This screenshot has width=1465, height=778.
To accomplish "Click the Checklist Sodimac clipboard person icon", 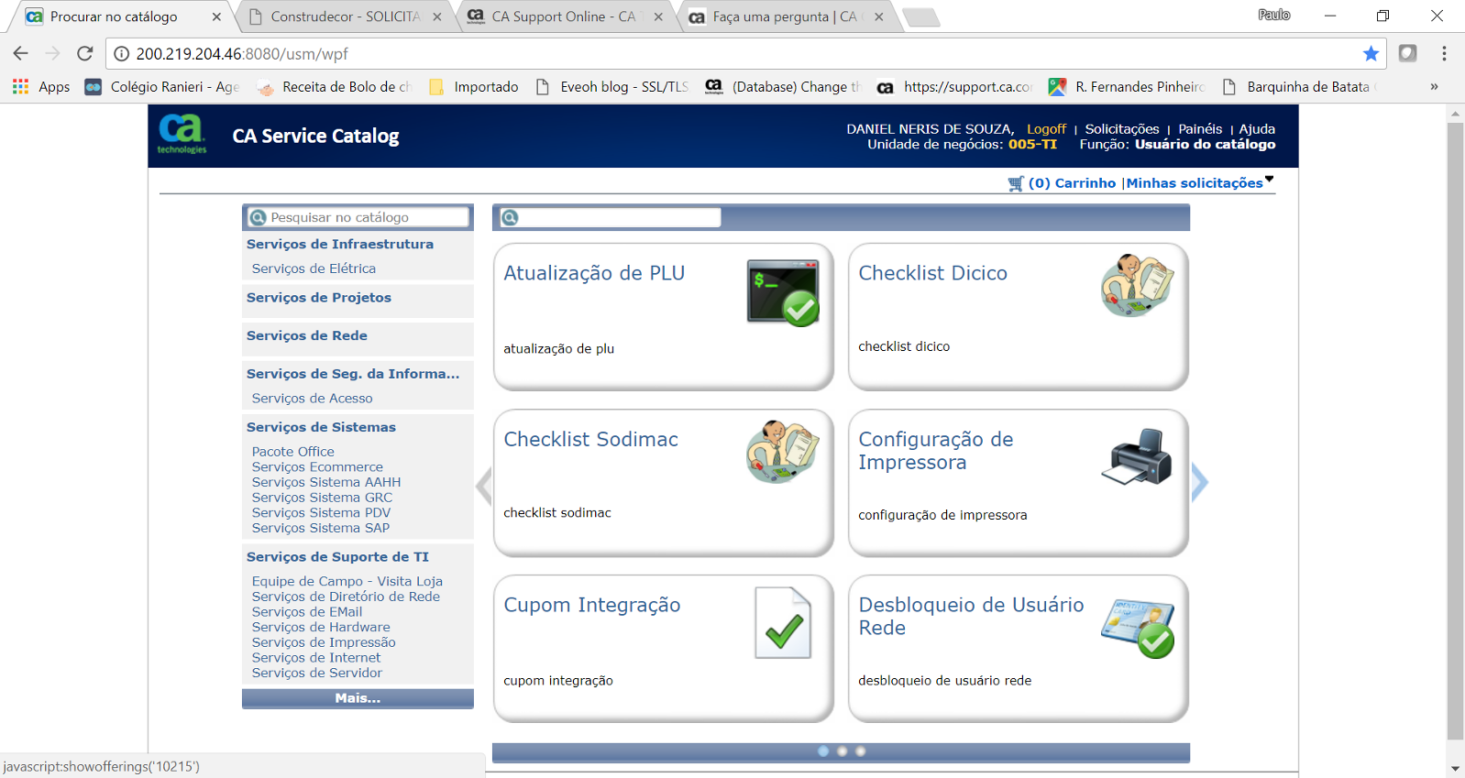I will click(783, 452).
